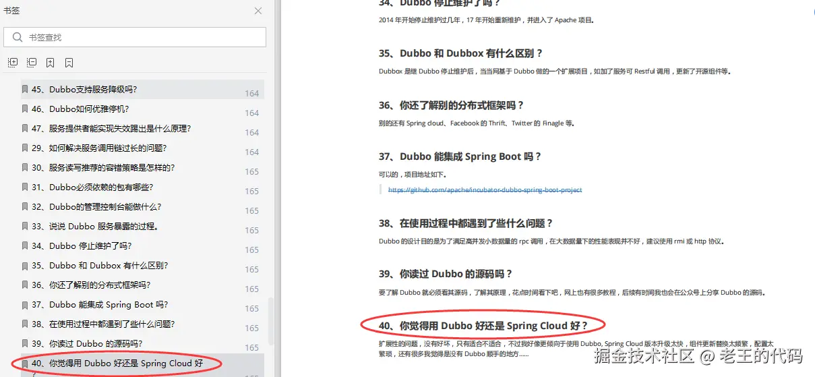Click the paragraph beginning '要了解 Dubbo 就必须看其源码'

click(x=572, y=293)
